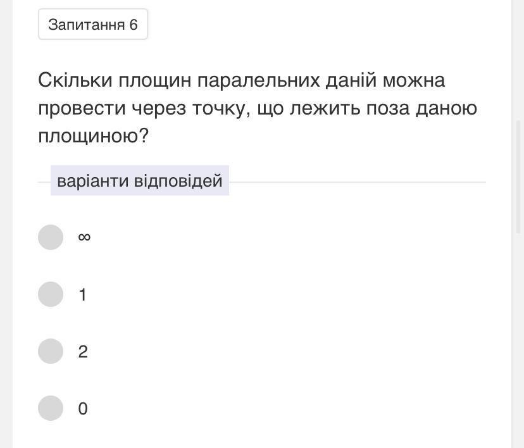
Task: Click the "Запитання 6" question badge
Action: tap(93, 25)
